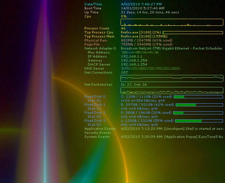Click the Application Events label

[x=100, y=129]
